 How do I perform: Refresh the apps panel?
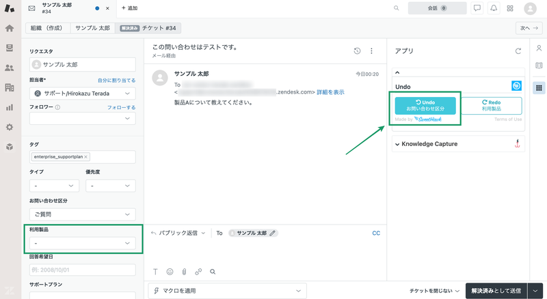(x=518, y=51)
